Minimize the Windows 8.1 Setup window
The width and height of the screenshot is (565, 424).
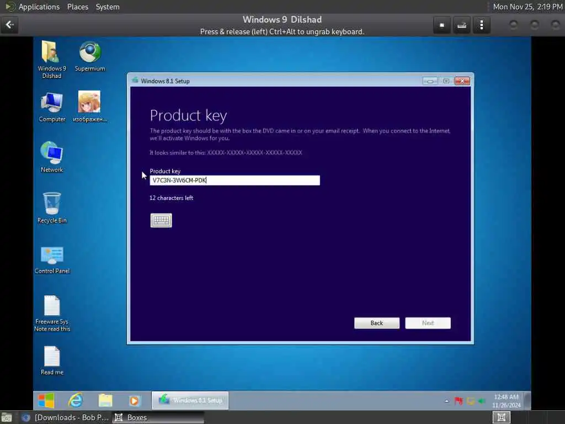[430, 81]
